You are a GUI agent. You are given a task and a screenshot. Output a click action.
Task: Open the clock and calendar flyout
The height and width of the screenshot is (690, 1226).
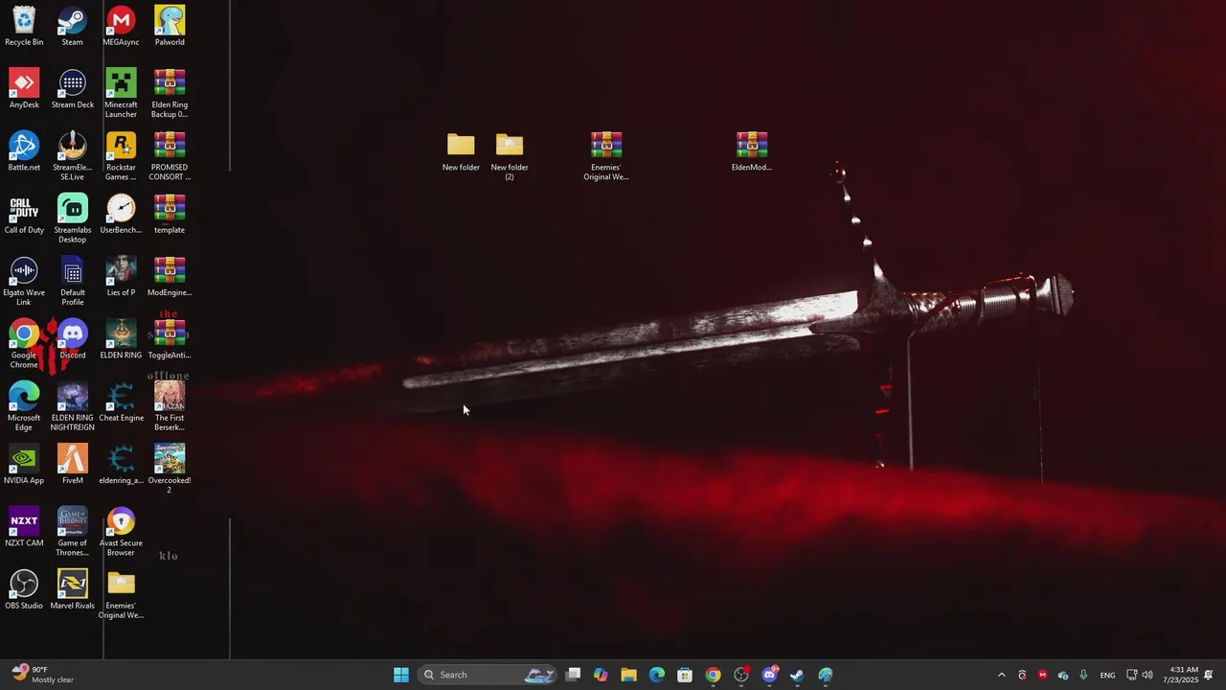1180,675
